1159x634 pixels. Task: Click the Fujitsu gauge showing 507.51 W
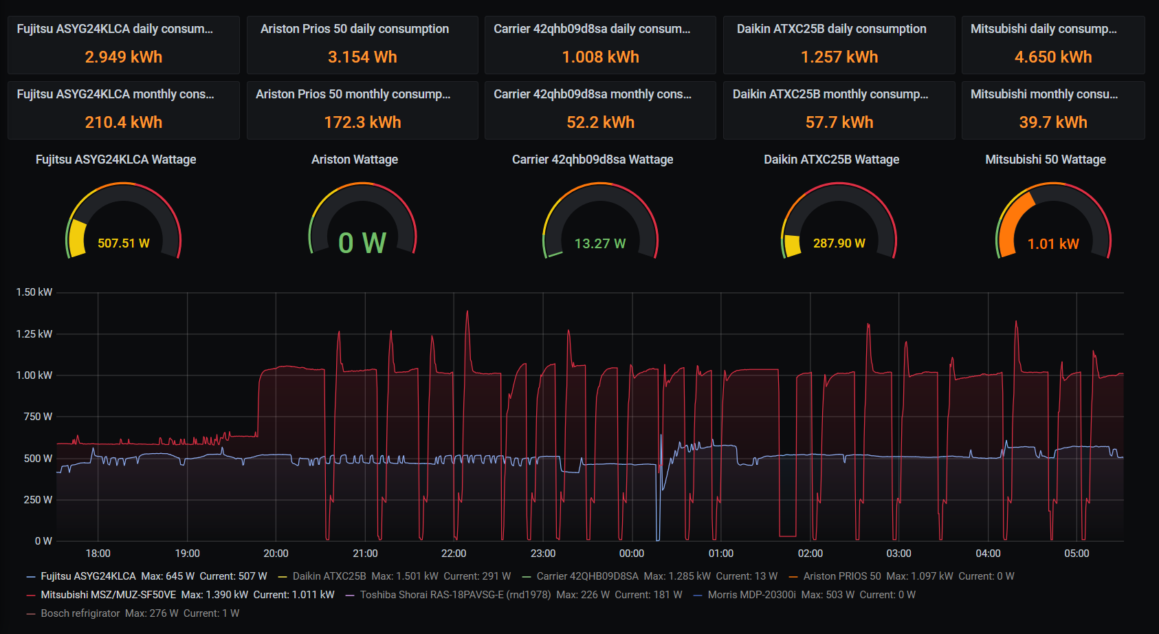pyautogui.click(x=124, y=221)
